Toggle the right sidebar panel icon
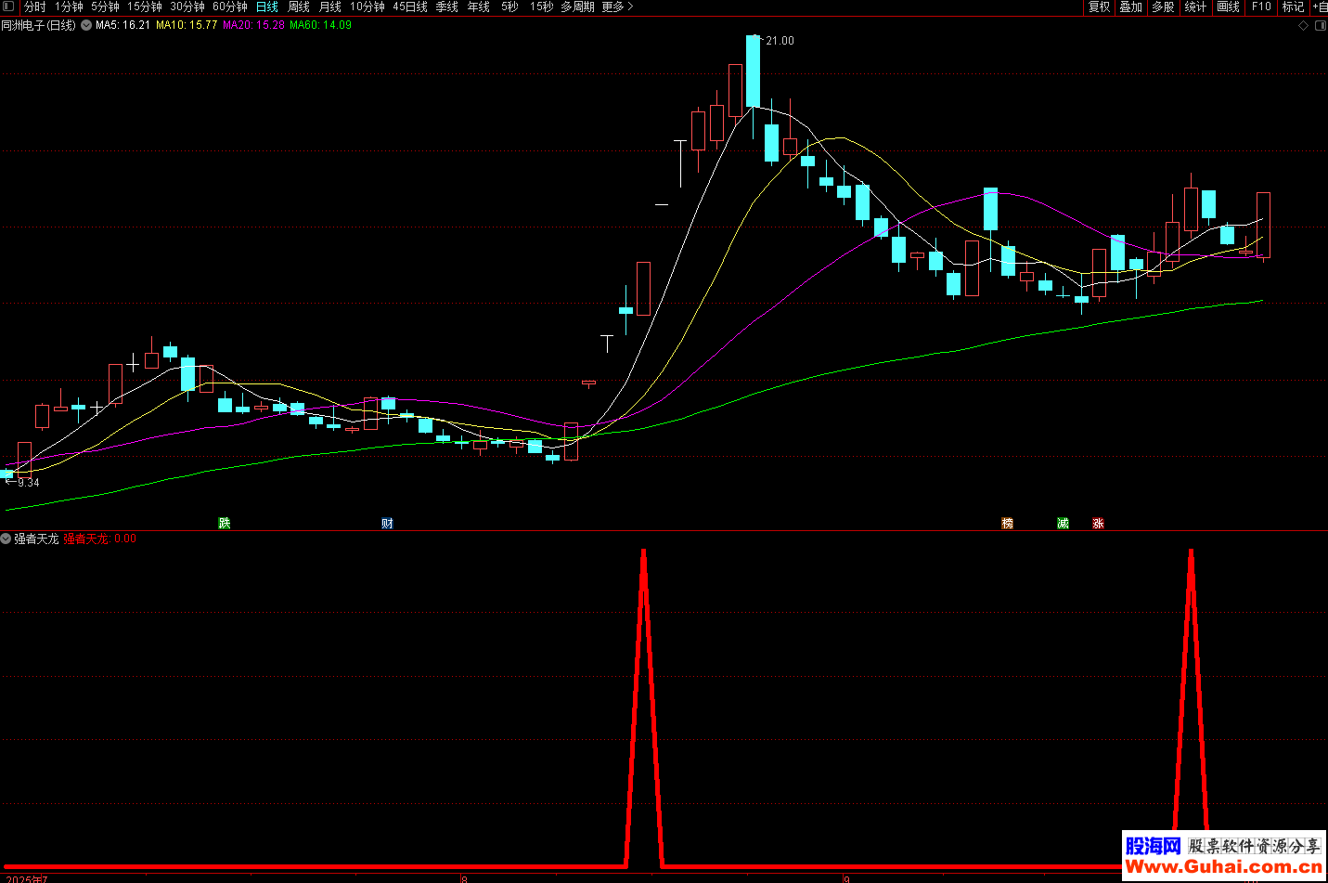Screen dimensions: 1328x883 tap(1321, 25)
